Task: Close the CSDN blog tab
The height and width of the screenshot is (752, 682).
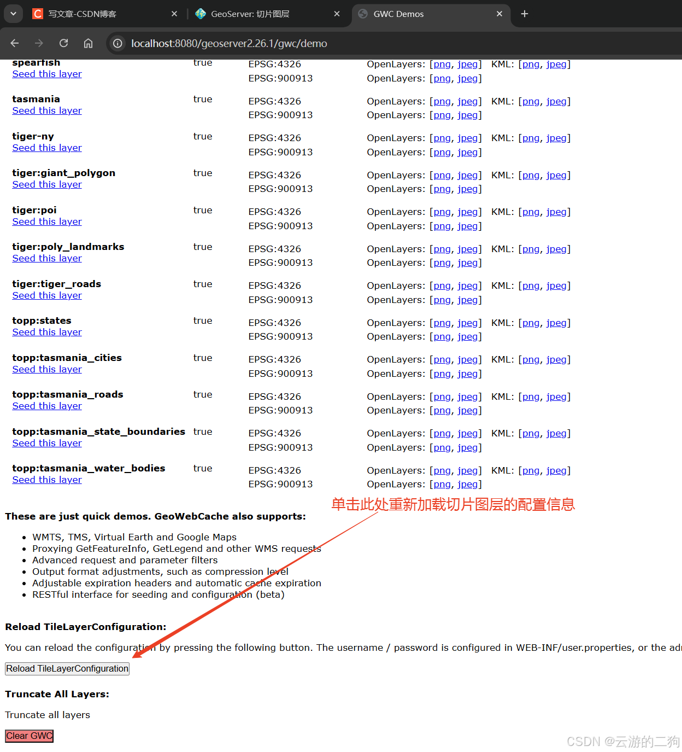Action: pos(174,14)
